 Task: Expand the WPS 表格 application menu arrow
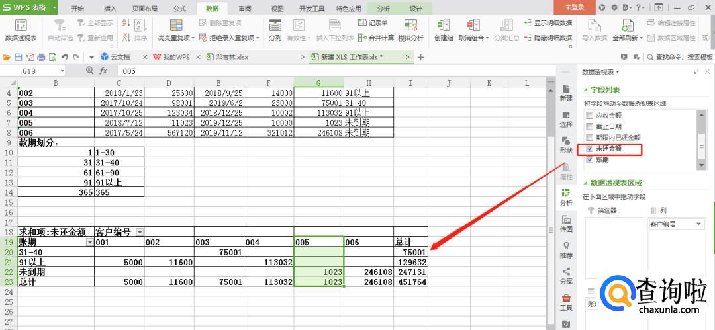coord(55,7)
